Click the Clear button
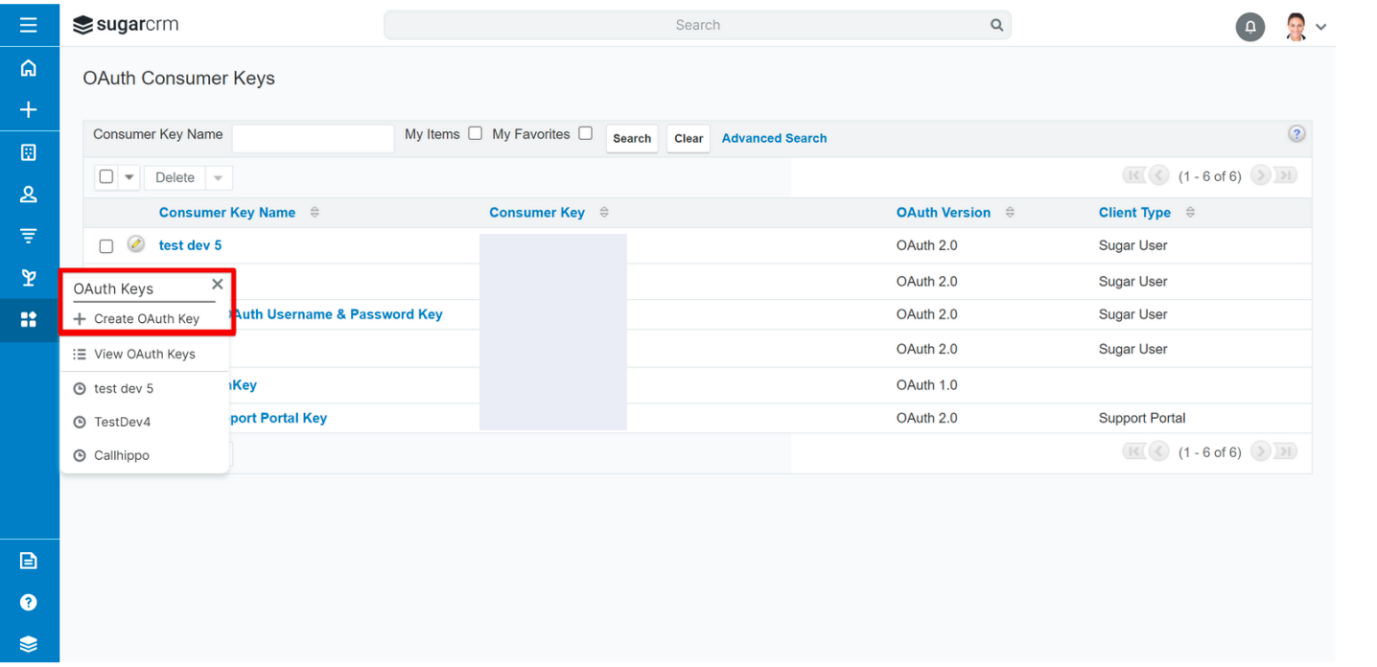Viewport: 1377px width, 667px height. pyautogui.click(x=688, y=138)
